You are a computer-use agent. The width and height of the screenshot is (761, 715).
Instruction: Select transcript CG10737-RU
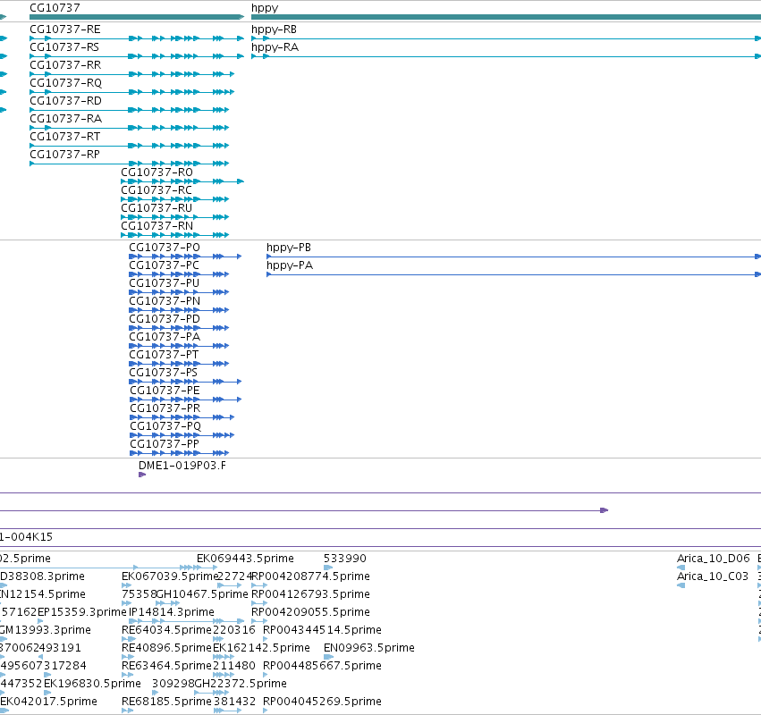point(156,208)
